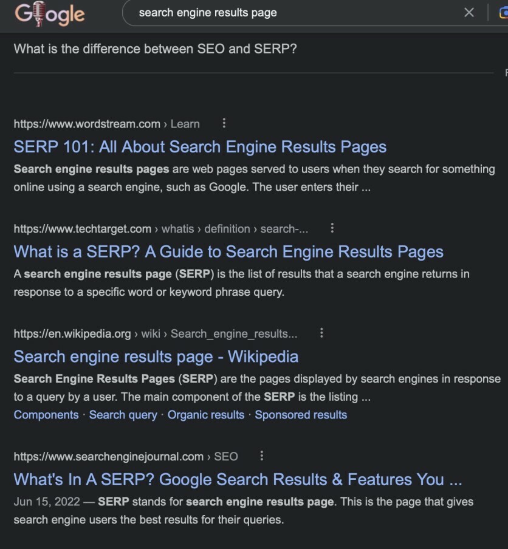Open "SERP 101: All About Search Engine Results Pages"
Screen dimensions: 508x549
pos(200,147)
